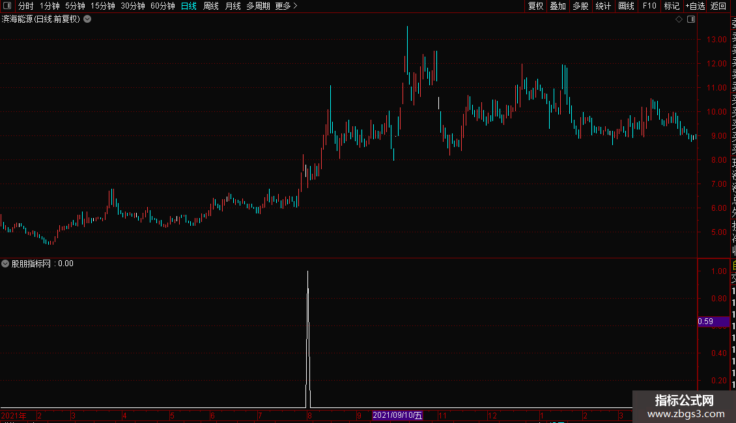Click the indicator spike peak near August
Screen dimensions: 736x423
308,271
